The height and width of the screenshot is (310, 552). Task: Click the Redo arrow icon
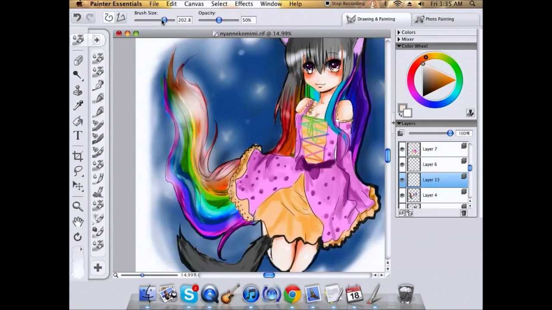pos(90,18)
